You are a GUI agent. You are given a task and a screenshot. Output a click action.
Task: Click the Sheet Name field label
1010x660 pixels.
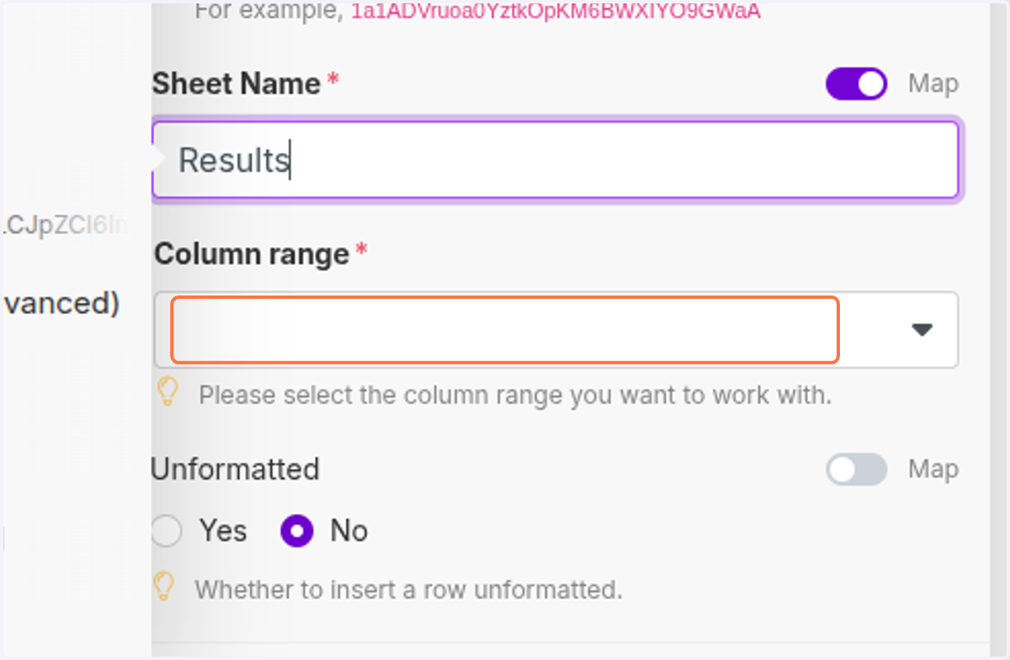237,84
